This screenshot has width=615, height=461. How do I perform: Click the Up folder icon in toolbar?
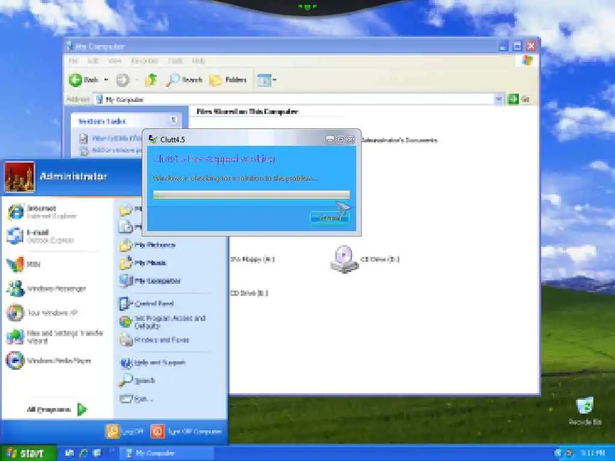(151, 80)
